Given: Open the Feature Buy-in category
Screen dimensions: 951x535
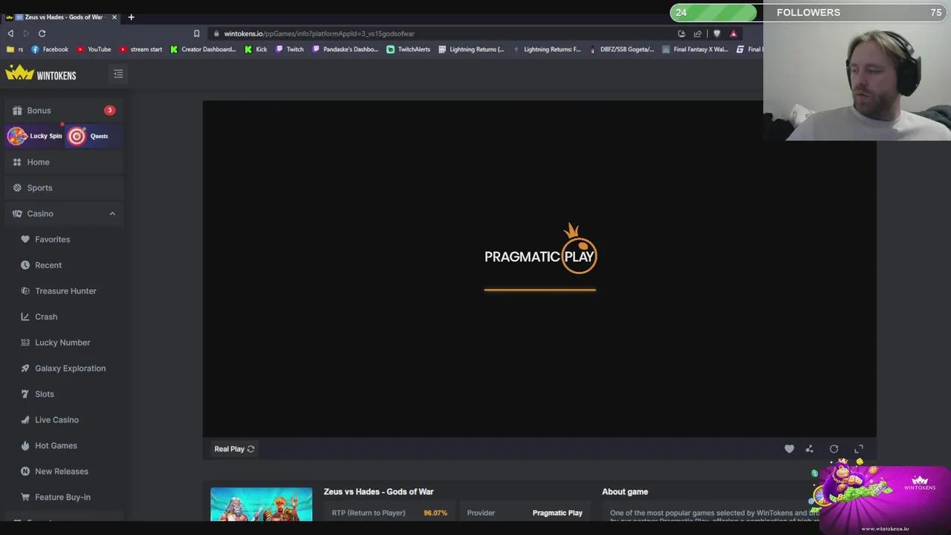Looking at the screenshot, I should (64, 497).
